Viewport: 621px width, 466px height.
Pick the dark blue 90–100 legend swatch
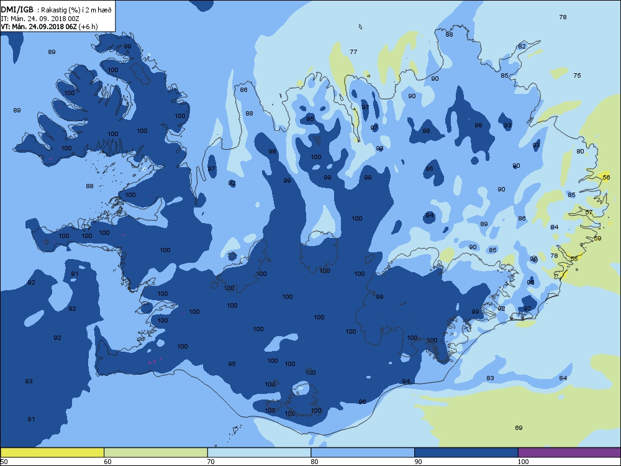(466, 452)
